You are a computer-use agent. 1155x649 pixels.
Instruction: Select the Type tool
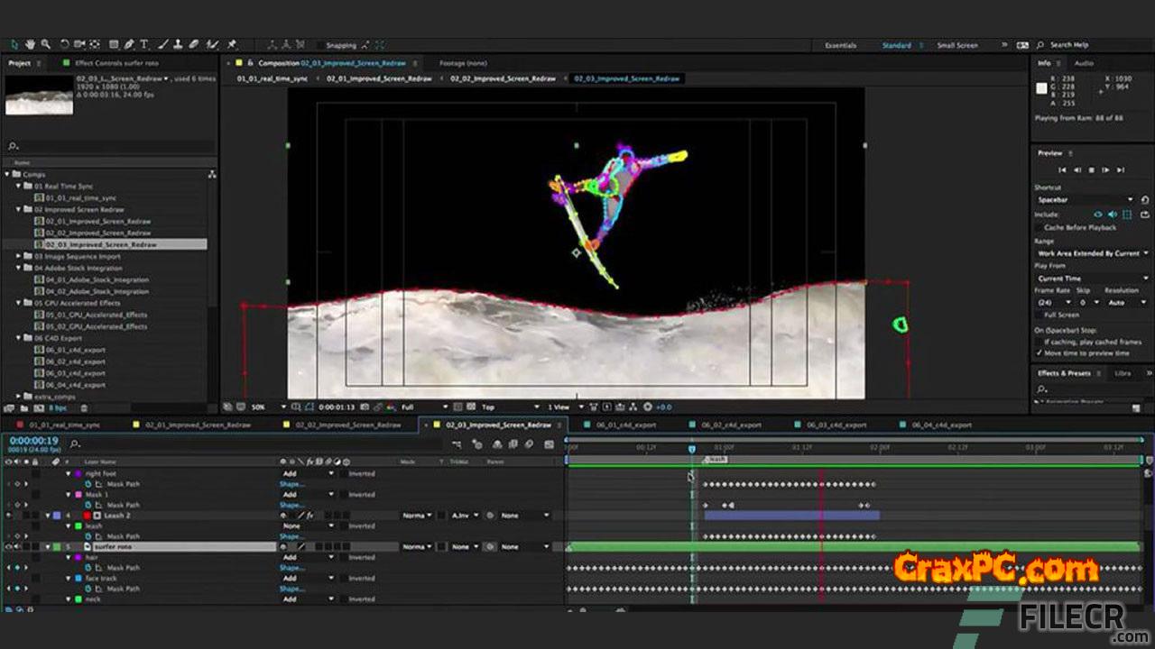click(x=144, y=44)
